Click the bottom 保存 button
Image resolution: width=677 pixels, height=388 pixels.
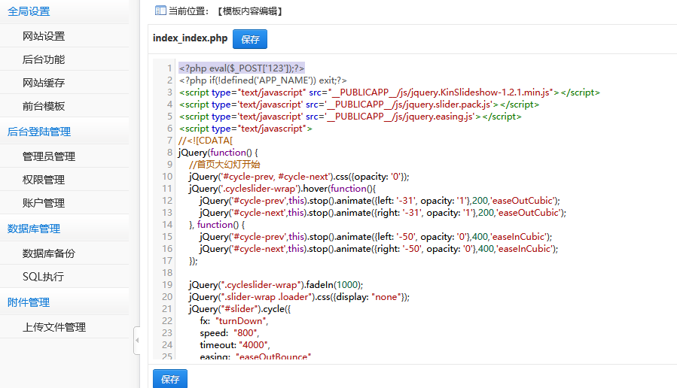pyautogui.click(x=170, y=378)
